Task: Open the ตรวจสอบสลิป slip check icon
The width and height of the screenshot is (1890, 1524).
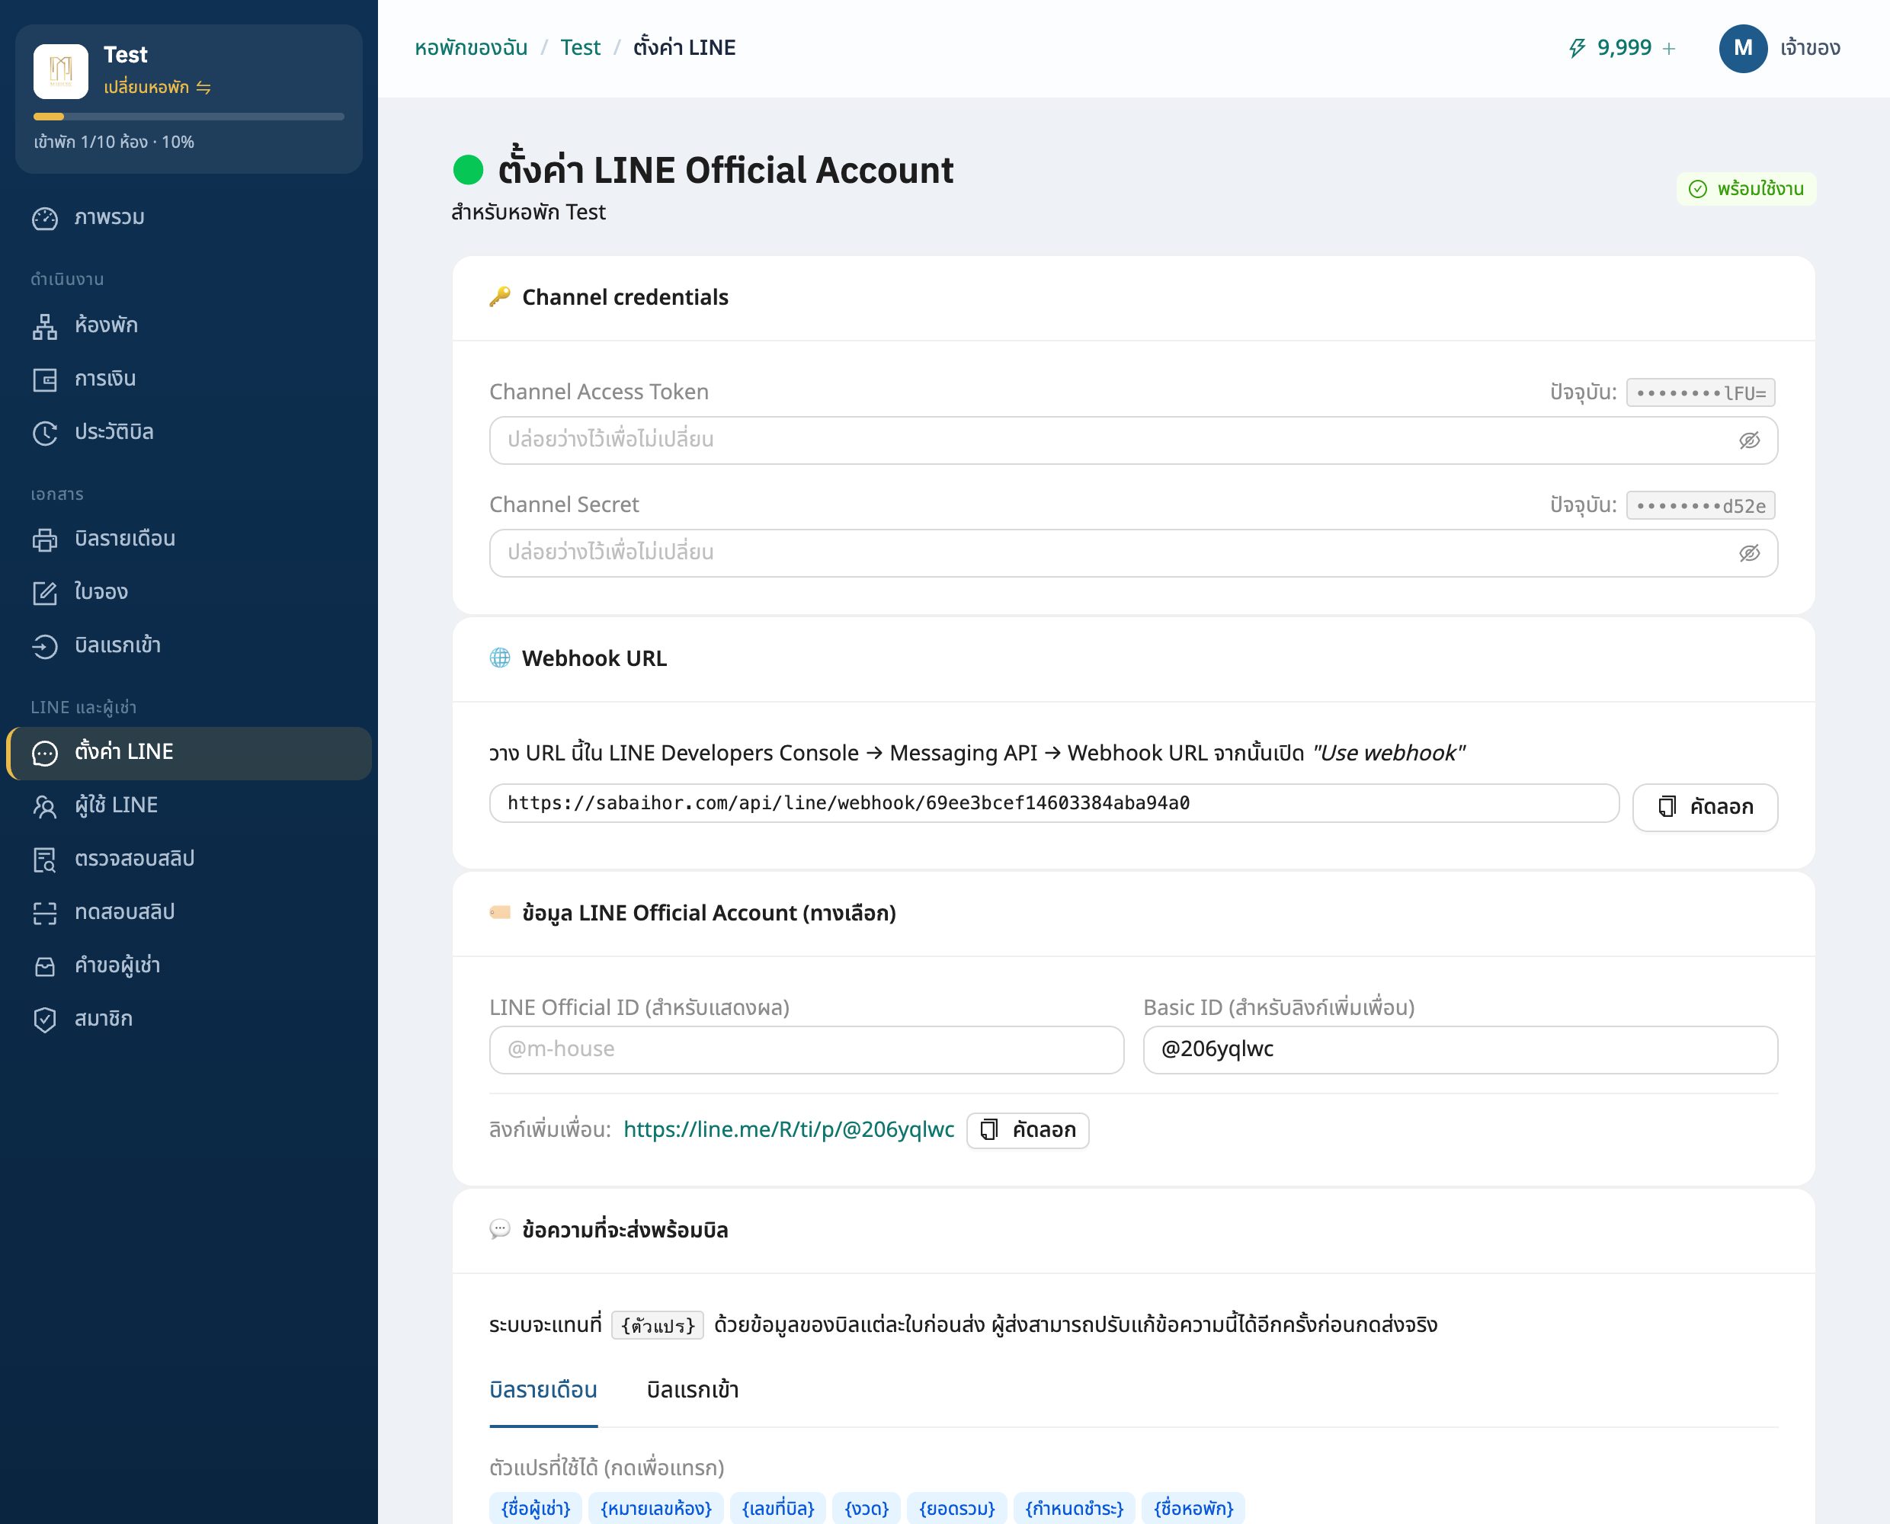Action: point(45,860)
